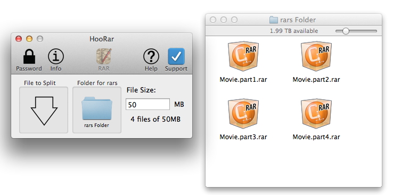Select Movie.part3.rar file icon

click(243, 114)
